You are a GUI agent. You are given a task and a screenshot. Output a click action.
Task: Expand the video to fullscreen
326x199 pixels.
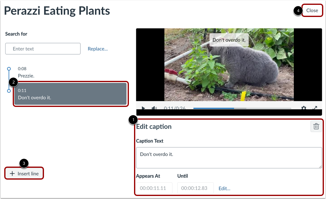click(315, 108)
